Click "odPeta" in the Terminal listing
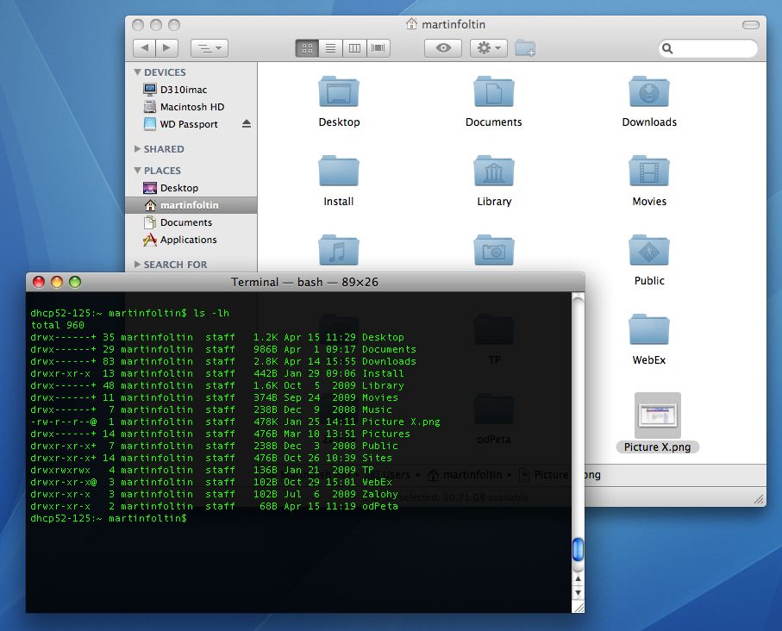782x631 pixels. (380, 506)
